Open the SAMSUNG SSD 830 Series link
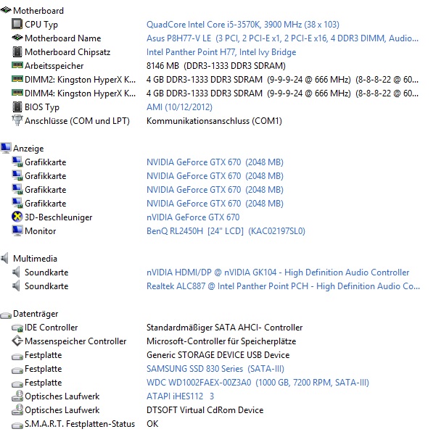The image size is (441, 437). (215, 369)
